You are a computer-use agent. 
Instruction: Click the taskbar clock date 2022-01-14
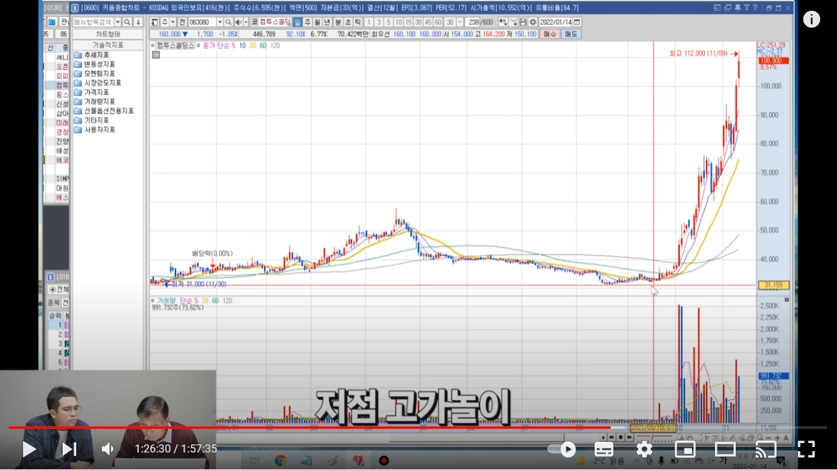pos(751,466)
